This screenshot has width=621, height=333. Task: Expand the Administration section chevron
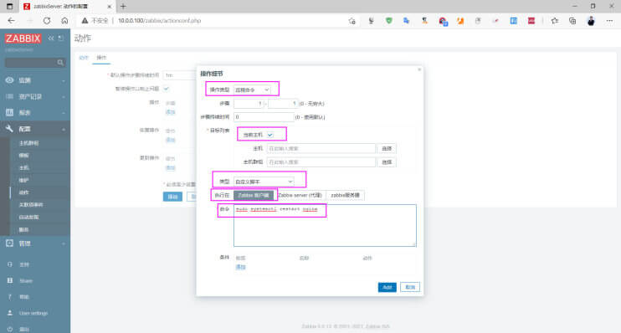tap(64, 243)
